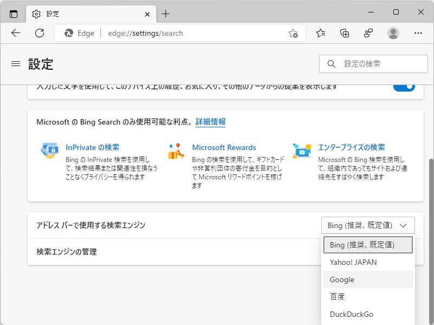Click the Browser essentials icon

[x=368, y=33]
